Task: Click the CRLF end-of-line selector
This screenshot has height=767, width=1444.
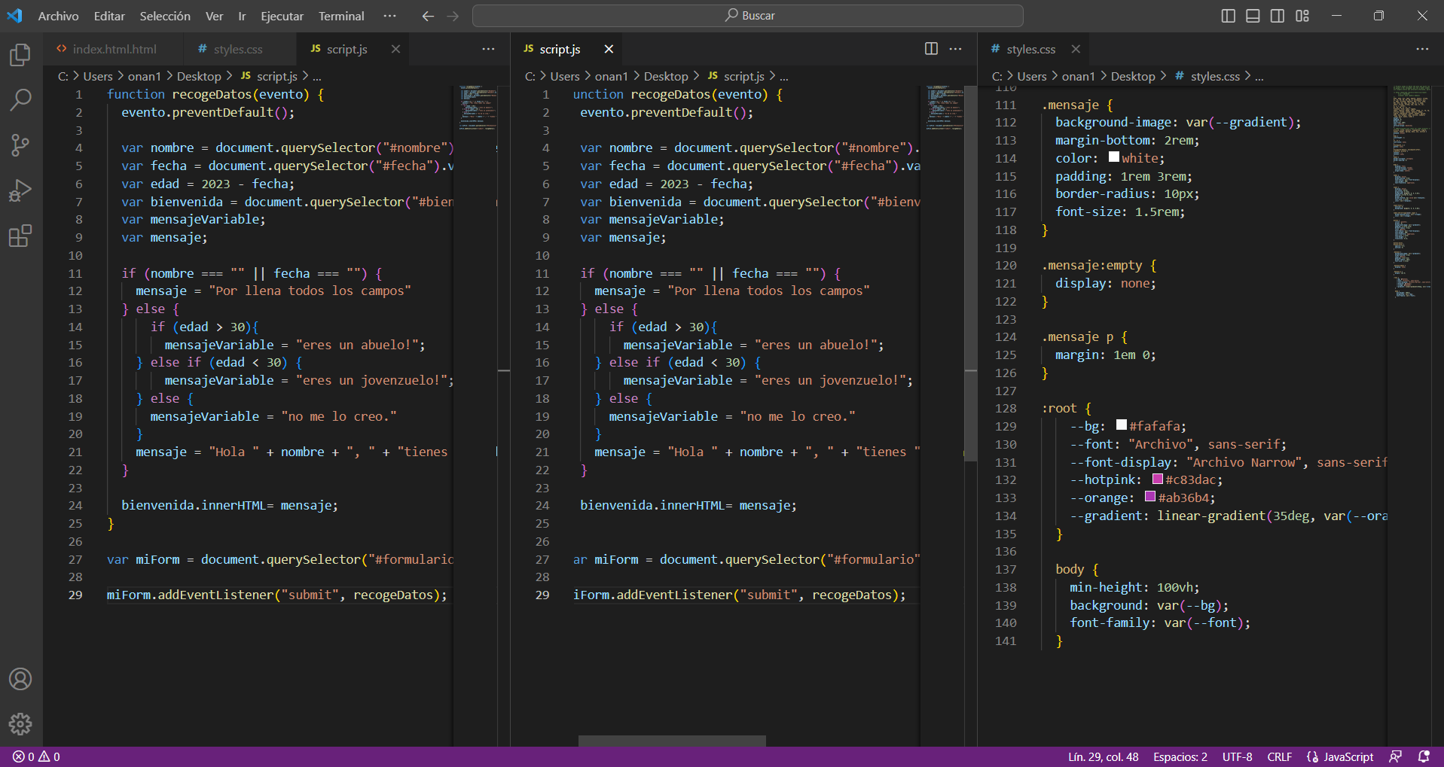Action: 1279,756
